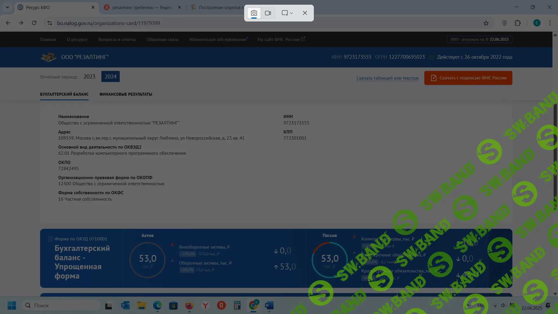The width and height of the screenshot is (558, 314).
Task: Close the snipping toolbar
Action: click(x=305, y=13)
